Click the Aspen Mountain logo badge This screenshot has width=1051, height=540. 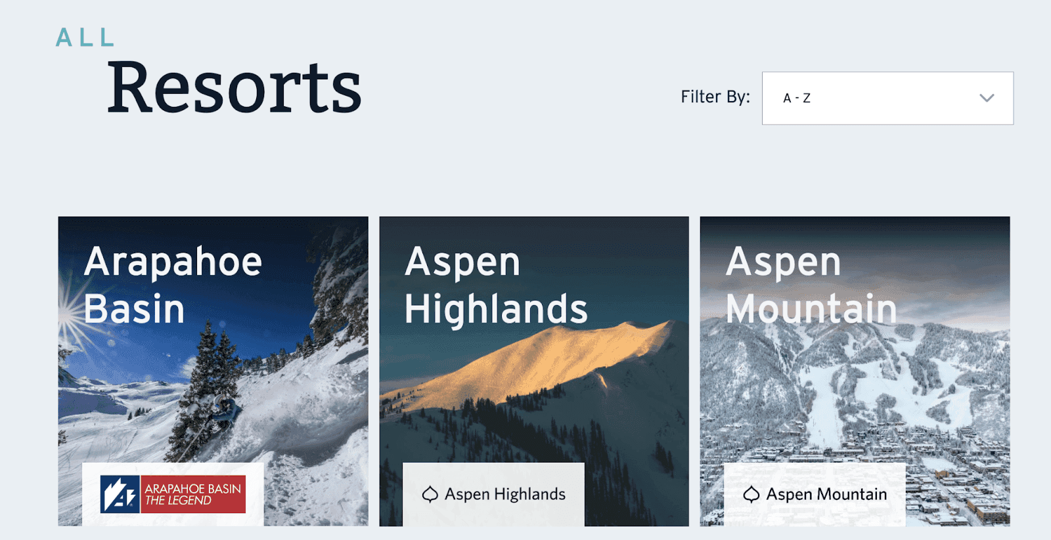(815, 494)
